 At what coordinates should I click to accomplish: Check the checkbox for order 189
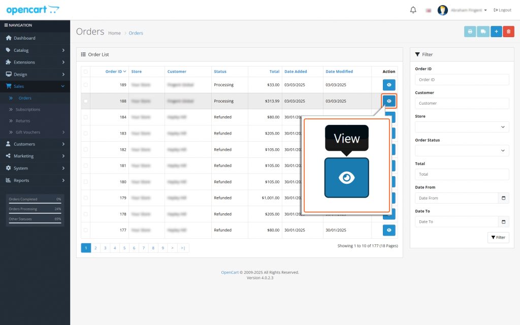click(x=85, y=85)
